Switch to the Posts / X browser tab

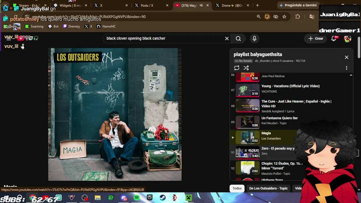coord(147,5)
